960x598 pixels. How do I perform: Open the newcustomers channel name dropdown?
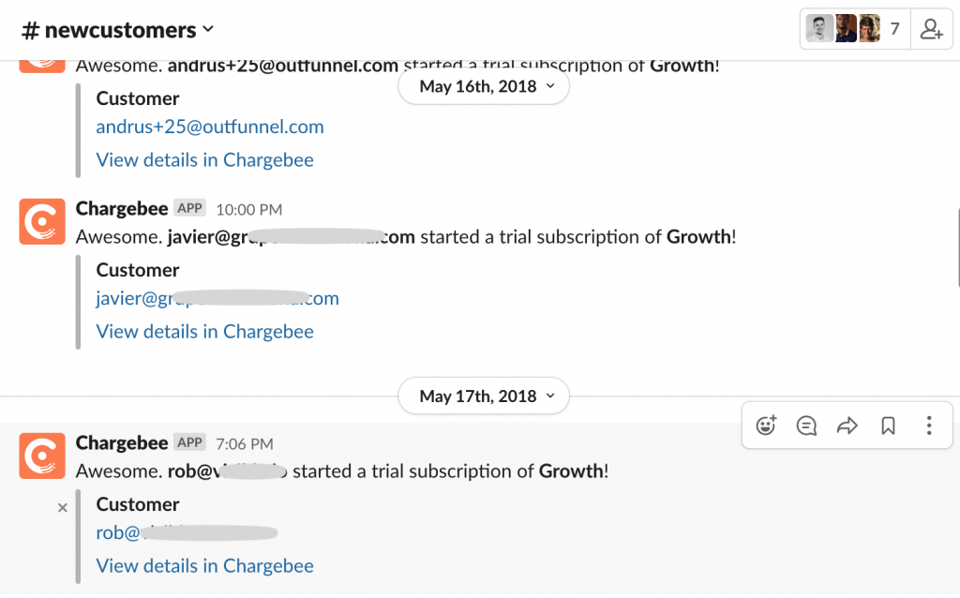[117, 30]
